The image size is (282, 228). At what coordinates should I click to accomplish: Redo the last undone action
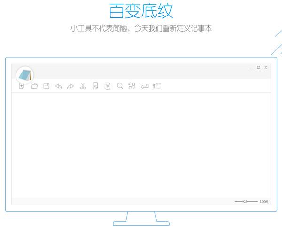coord(70,86)
